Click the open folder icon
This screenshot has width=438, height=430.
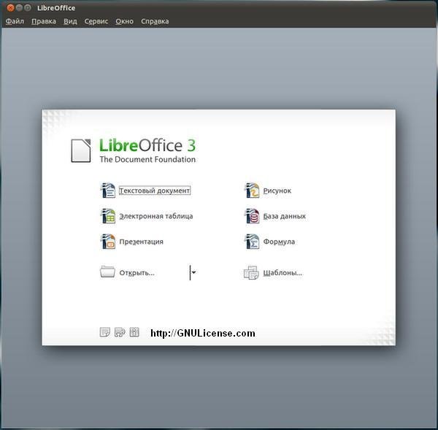(107, 272)
